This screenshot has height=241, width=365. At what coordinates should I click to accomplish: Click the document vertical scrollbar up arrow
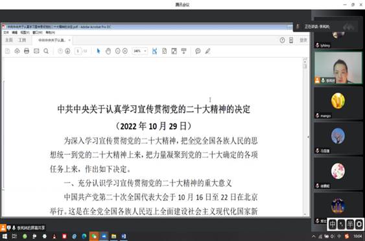[305, 61]
